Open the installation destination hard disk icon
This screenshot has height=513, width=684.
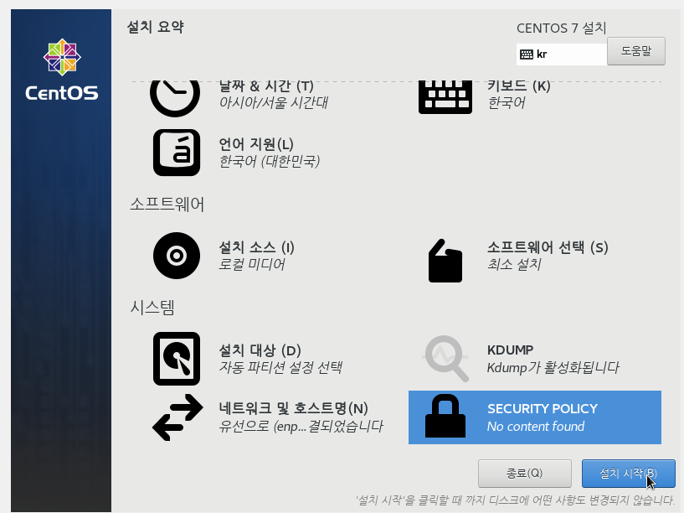177,359
